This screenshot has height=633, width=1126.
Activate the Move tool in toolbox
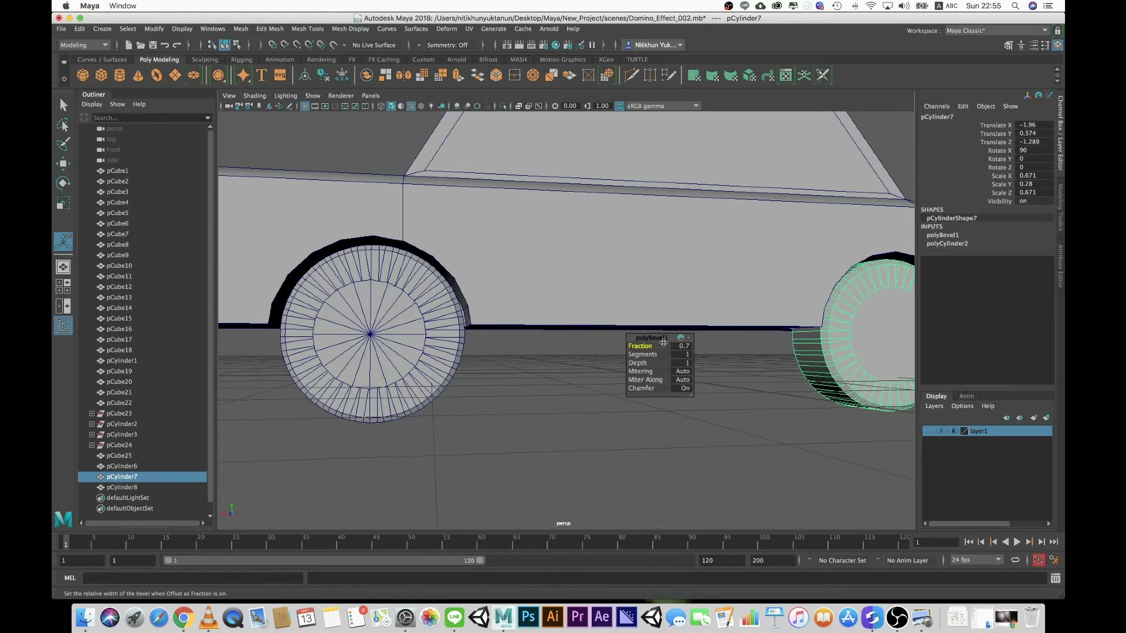click(63, 164)
